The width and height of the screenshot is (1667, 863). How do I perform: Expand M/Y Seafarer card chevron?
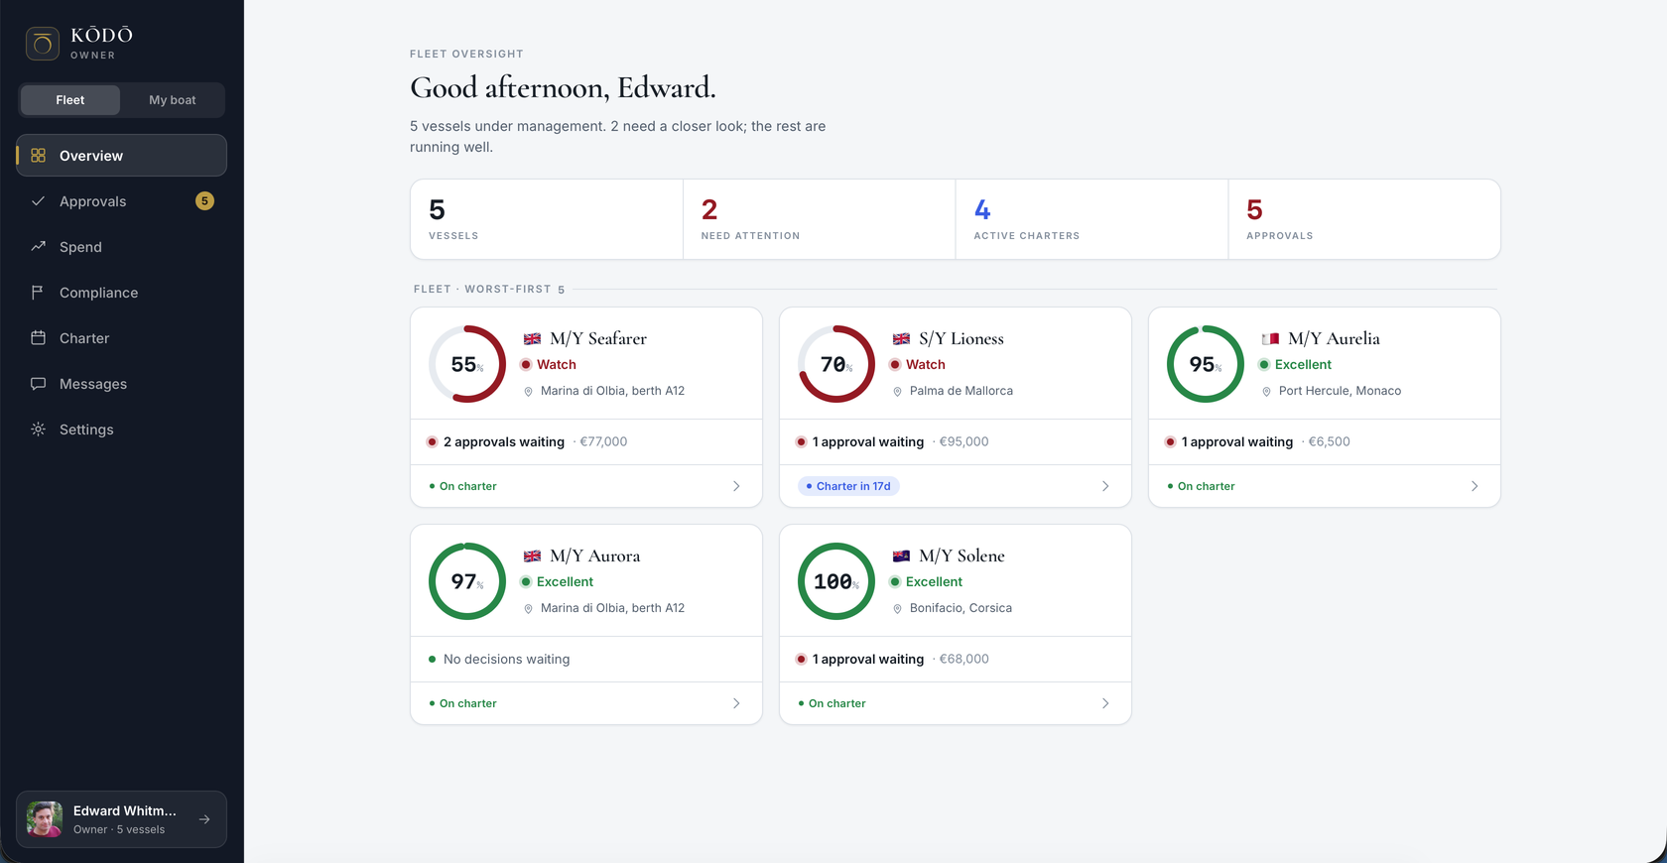coord(736,486)
